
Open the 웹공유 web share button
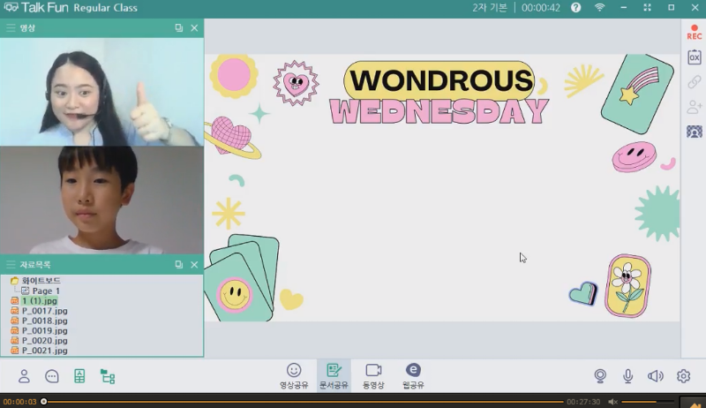(413, 375)
